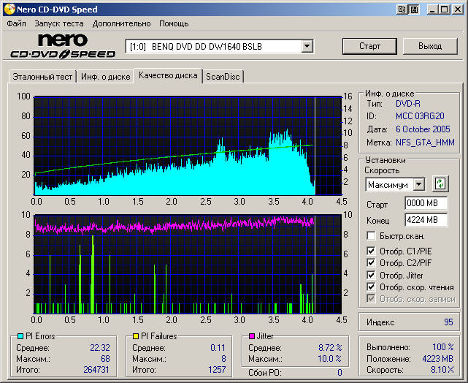The height and width of the screenshot is (383, 468).
Task: Switch to the ScanDisc tab
Action: [223, 76]
